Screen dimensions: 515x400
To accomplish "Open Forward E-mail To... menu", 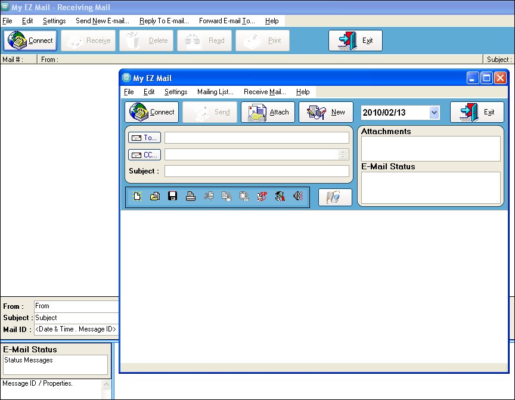I will 227,21.
